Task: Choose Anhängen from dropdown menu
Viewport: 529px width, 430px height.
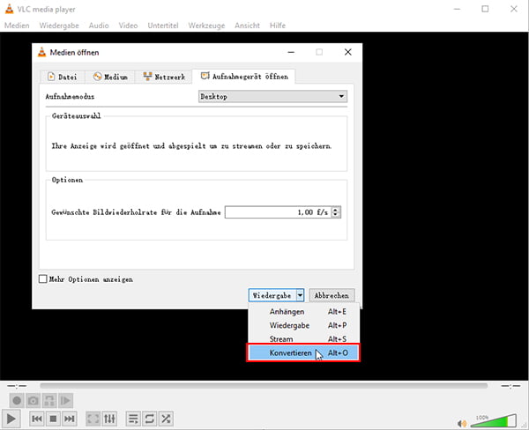Action: [x=303, y=312]
